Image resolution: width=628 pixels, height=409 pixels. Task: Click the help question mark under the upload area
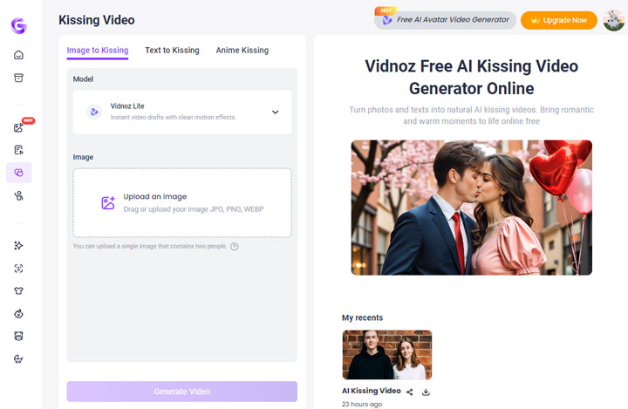(x=235, y=247)
